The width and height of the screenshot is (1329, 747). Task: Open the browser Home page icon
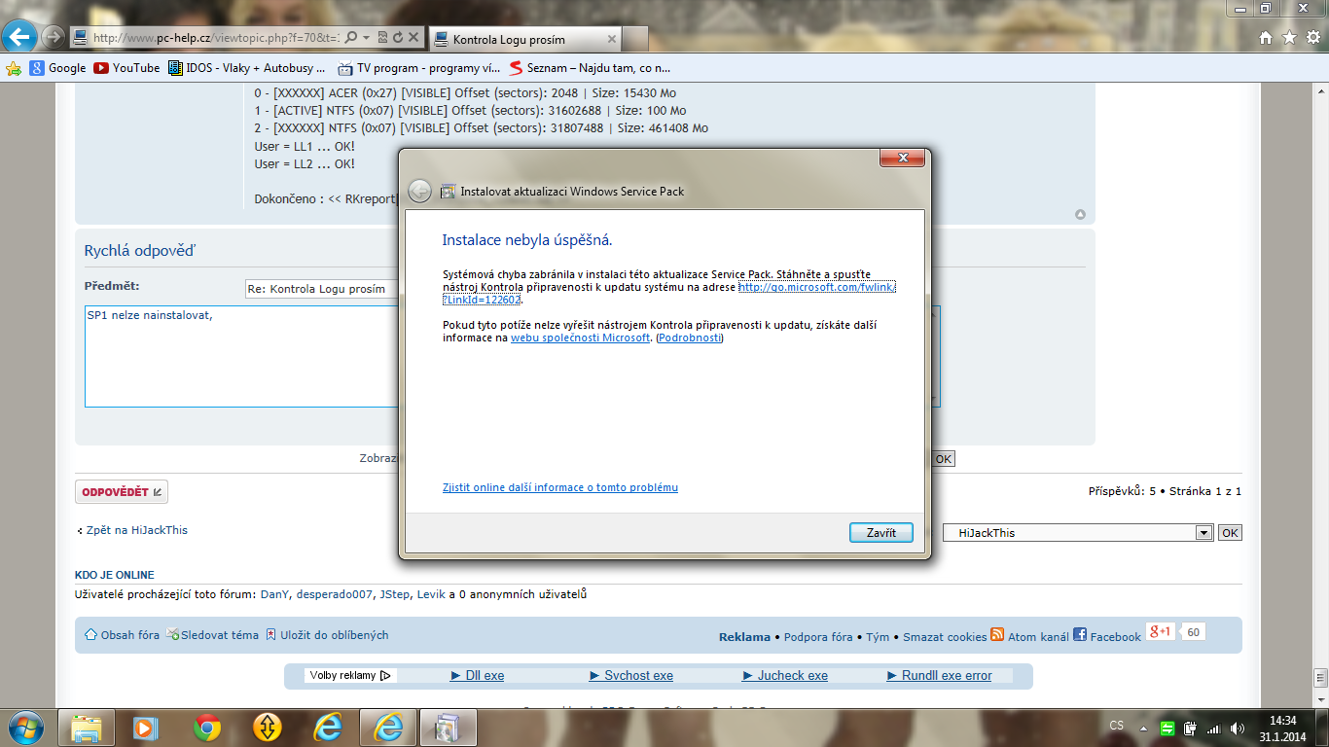point(1265,38)
